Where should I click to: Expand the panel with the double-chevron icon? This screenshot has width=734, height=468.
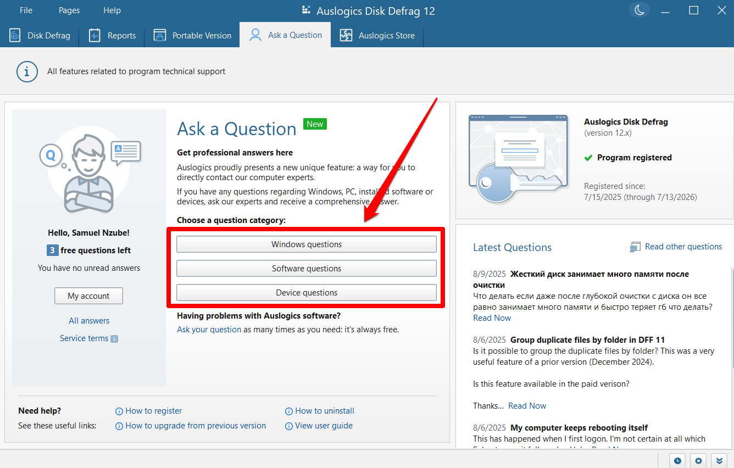point(719,460)
